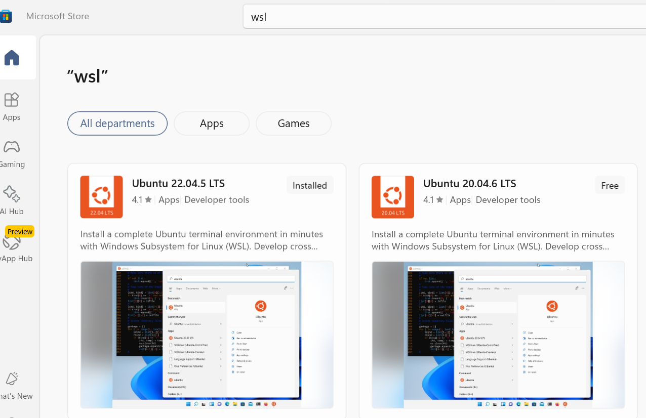Click the Ubuntu 20.04.6 description text
Viewport: 646px width, 418px height.
pos(493,240)
